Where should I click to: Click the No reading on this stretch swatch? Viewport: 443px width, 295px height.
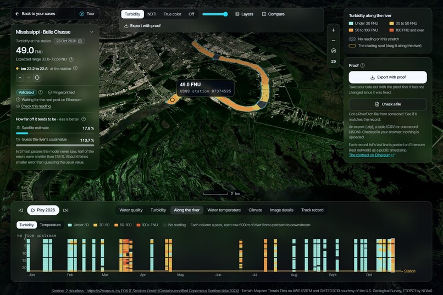352,39
